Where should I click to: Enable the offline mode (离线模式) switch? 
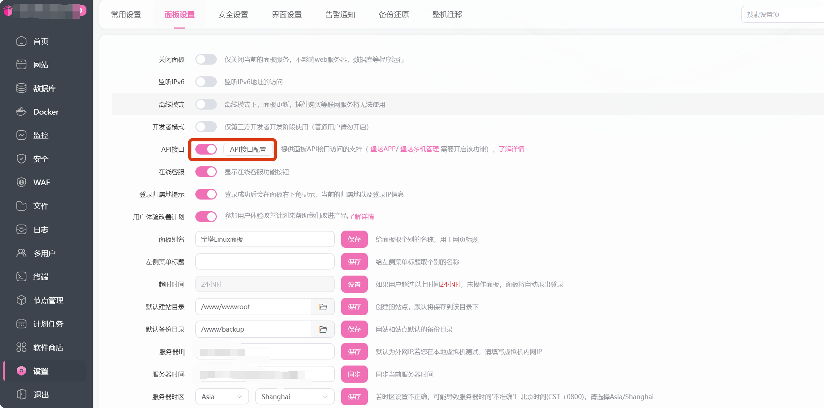206,104
